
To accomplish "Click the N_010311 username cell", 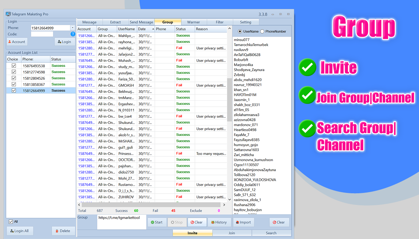I will pos(127,110).
